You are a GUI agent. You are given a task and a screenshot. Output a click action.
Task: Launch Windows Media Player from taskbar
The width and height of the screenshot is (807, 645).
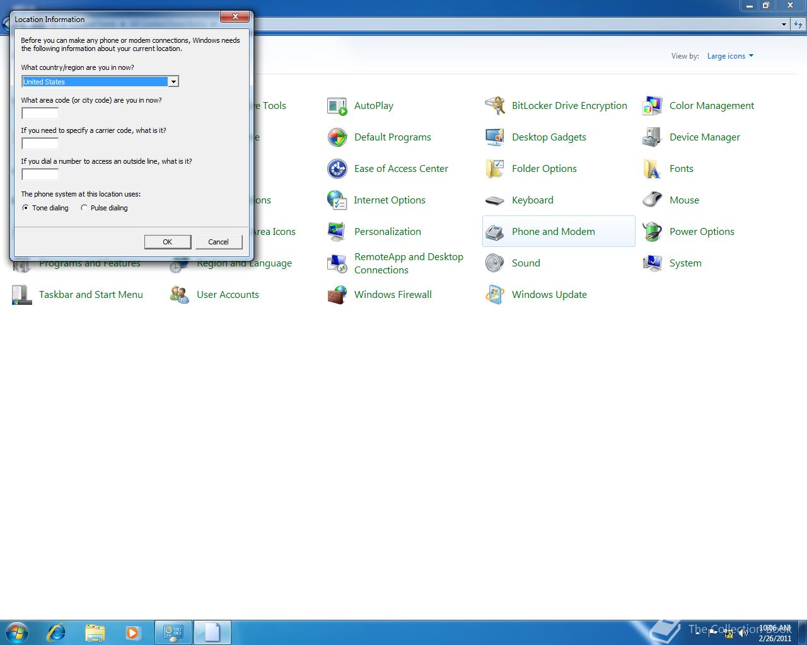pos(133,632)
